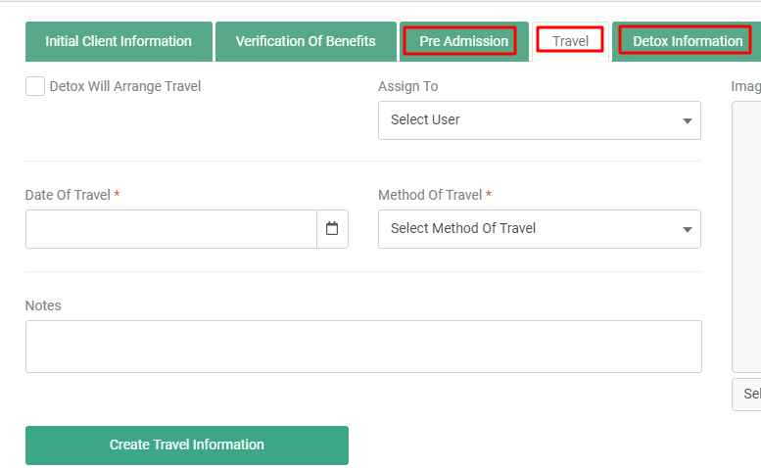Screen dimensions: 761x468
Task: Select the Travel tab
Action: click(570, 41)
